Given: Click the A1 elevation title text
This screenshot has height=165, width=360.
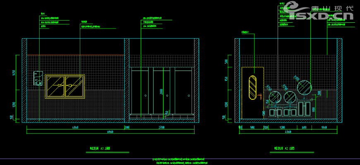Looking at the screenshot, I should point(100,148).
